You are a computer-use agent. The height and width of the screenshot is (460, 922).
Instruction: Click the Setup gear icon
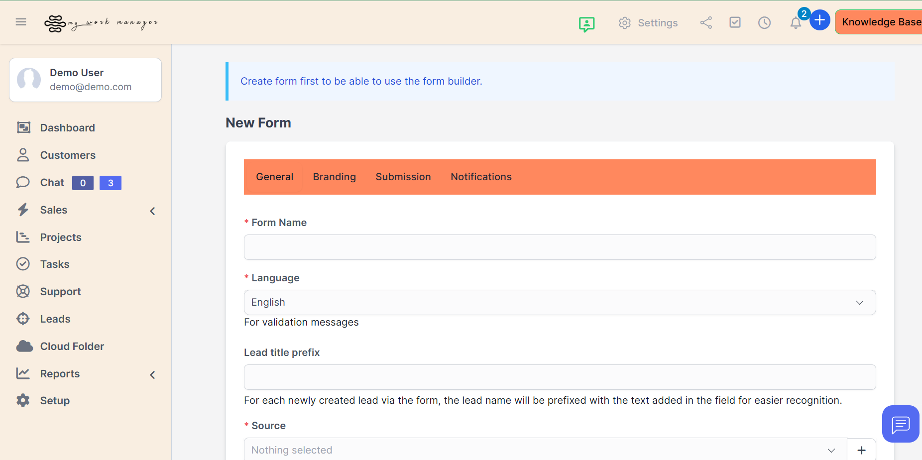[x=23, y=400]
